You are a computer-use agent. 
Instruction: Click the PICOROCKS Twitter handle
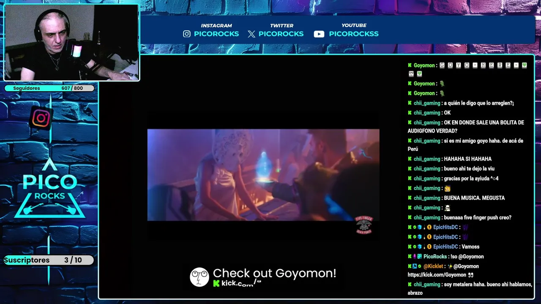281,34
